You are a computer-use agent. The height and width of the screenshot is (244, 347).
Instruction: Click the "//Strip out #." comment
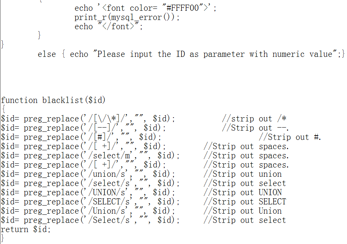click(290, 137)
